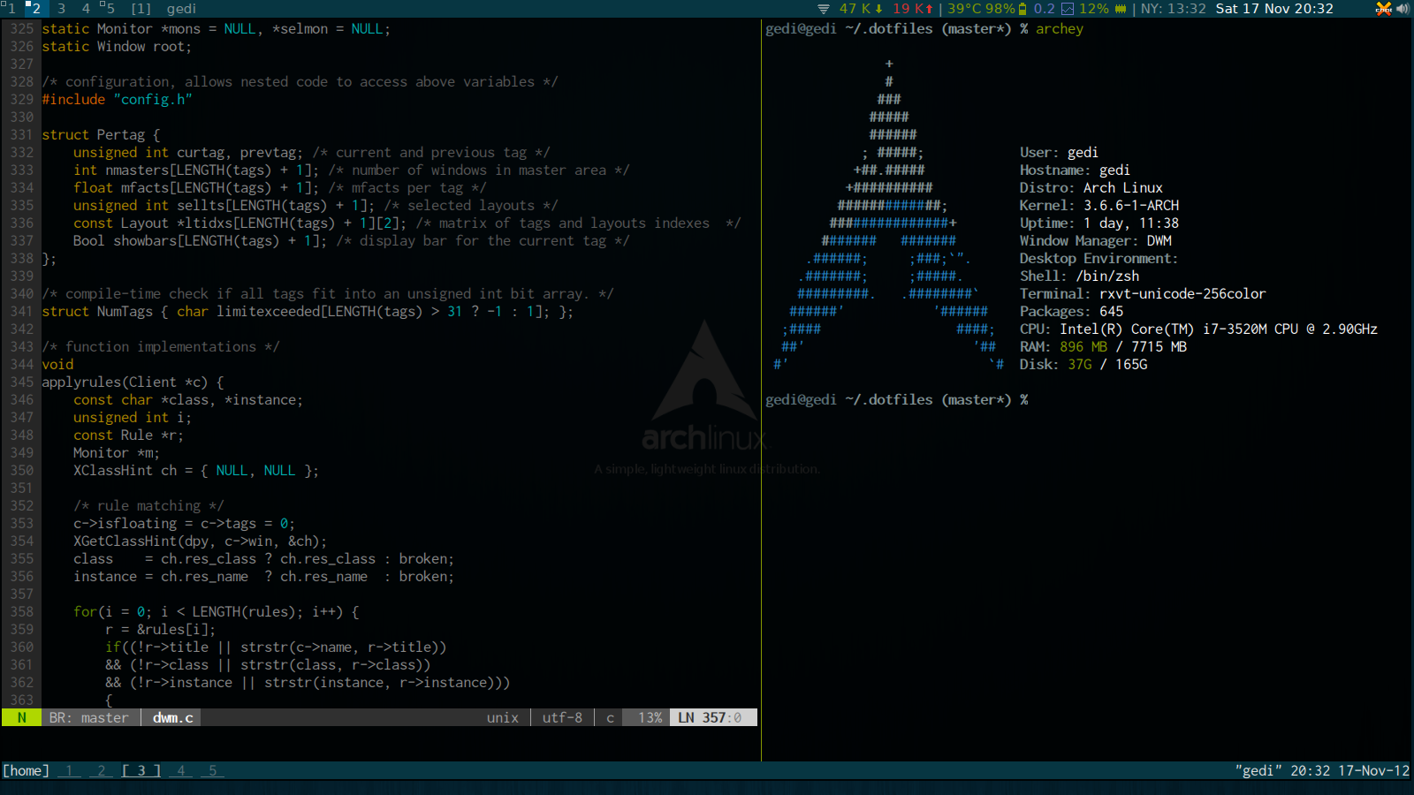The image size is (1414, 795).
Task: Switch to tmux window 4
Action: pos(180,770)
